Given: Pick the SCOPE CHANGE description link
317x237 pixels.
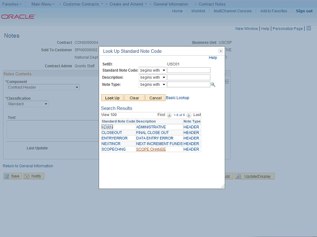Looking at the screenshot, I should click(151, 149).
